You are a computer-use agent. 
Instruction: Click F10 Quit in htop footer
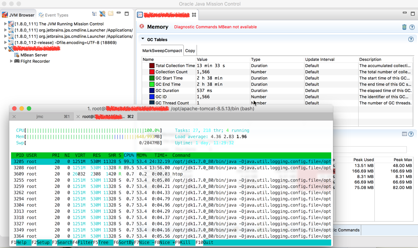[x=205, y=243]
